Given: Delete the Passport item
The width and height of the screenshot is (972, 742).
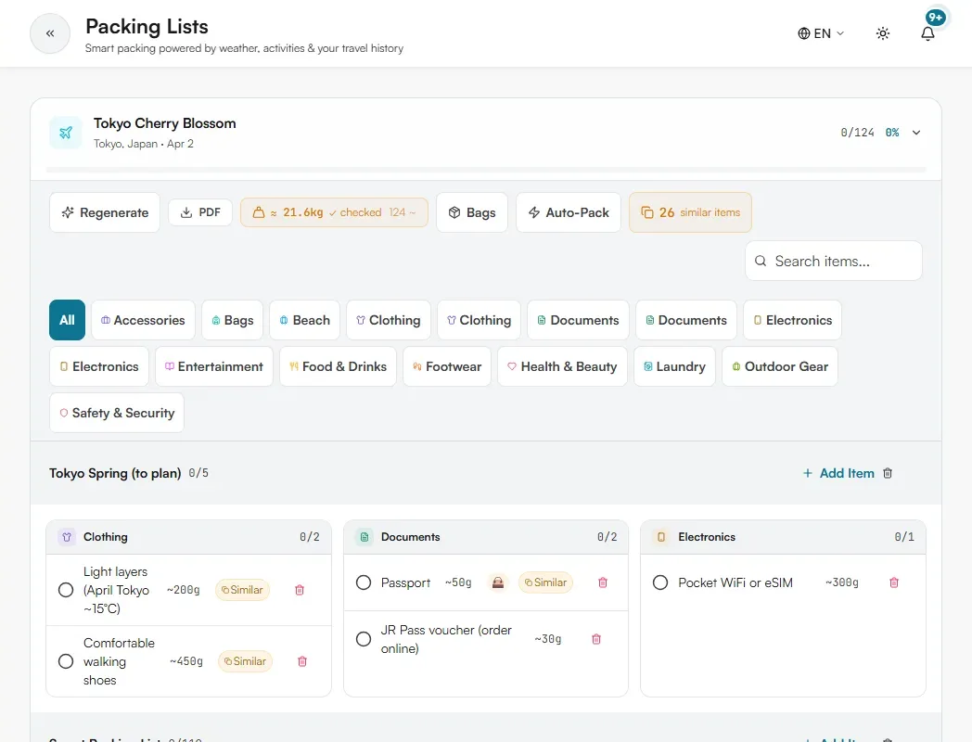Looking at the screenshot, I should [x=603, y=582].
